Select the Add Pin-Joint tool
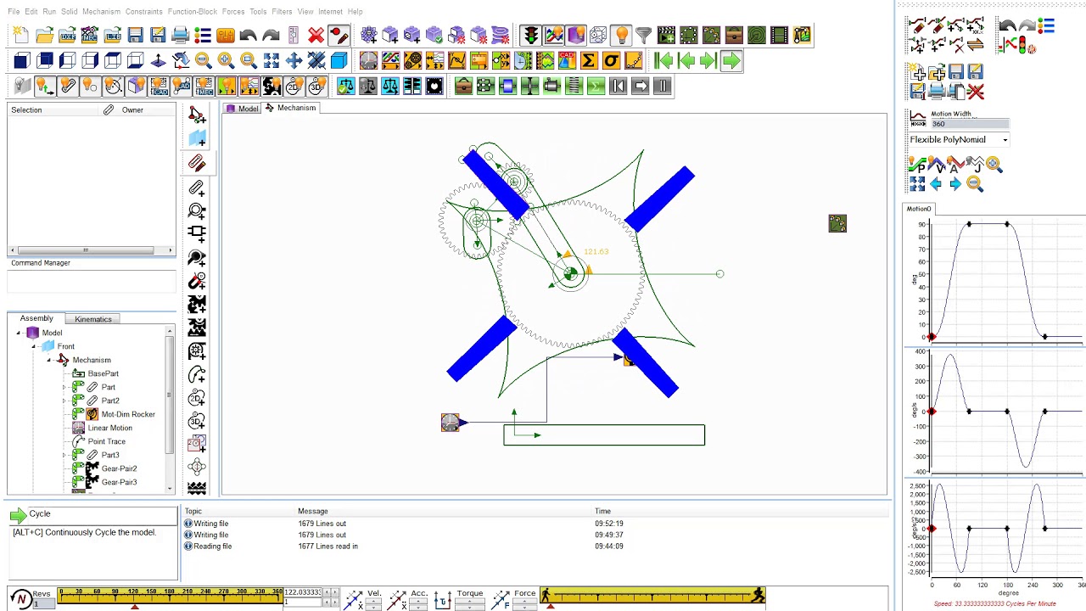Viewport: 1086px width, 611px height. point(197,210)
